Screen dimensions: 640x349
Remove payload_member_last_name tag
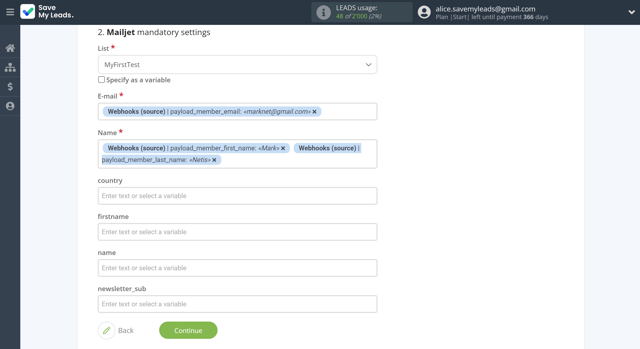tap(214, 160)
